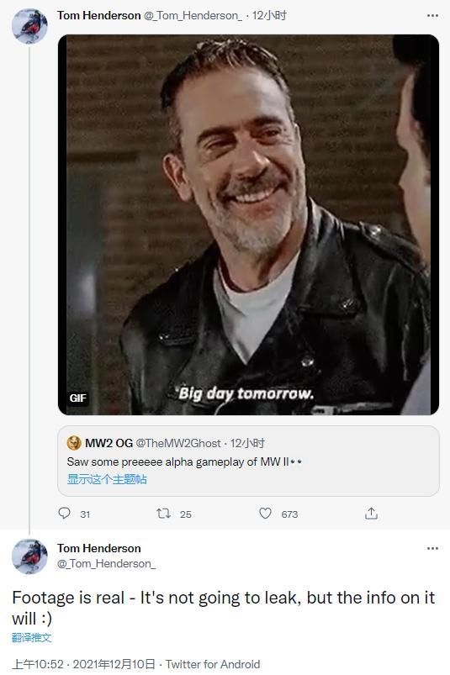Click the GIF badge label

(77, 398)
